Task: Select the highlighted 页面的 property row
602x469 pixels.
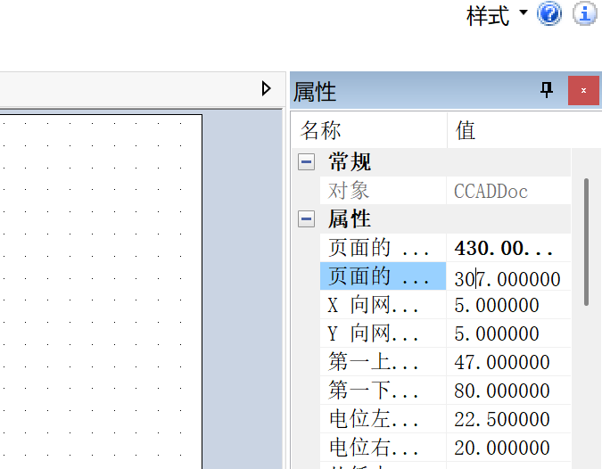Action: [x=383, y=276]
